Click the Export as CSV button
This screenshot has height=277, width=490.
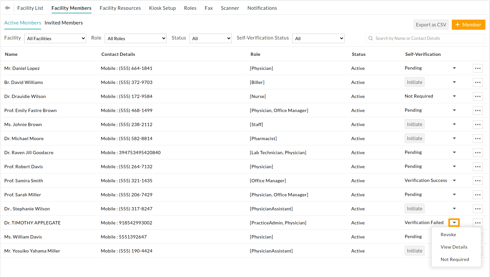[431, 25]
